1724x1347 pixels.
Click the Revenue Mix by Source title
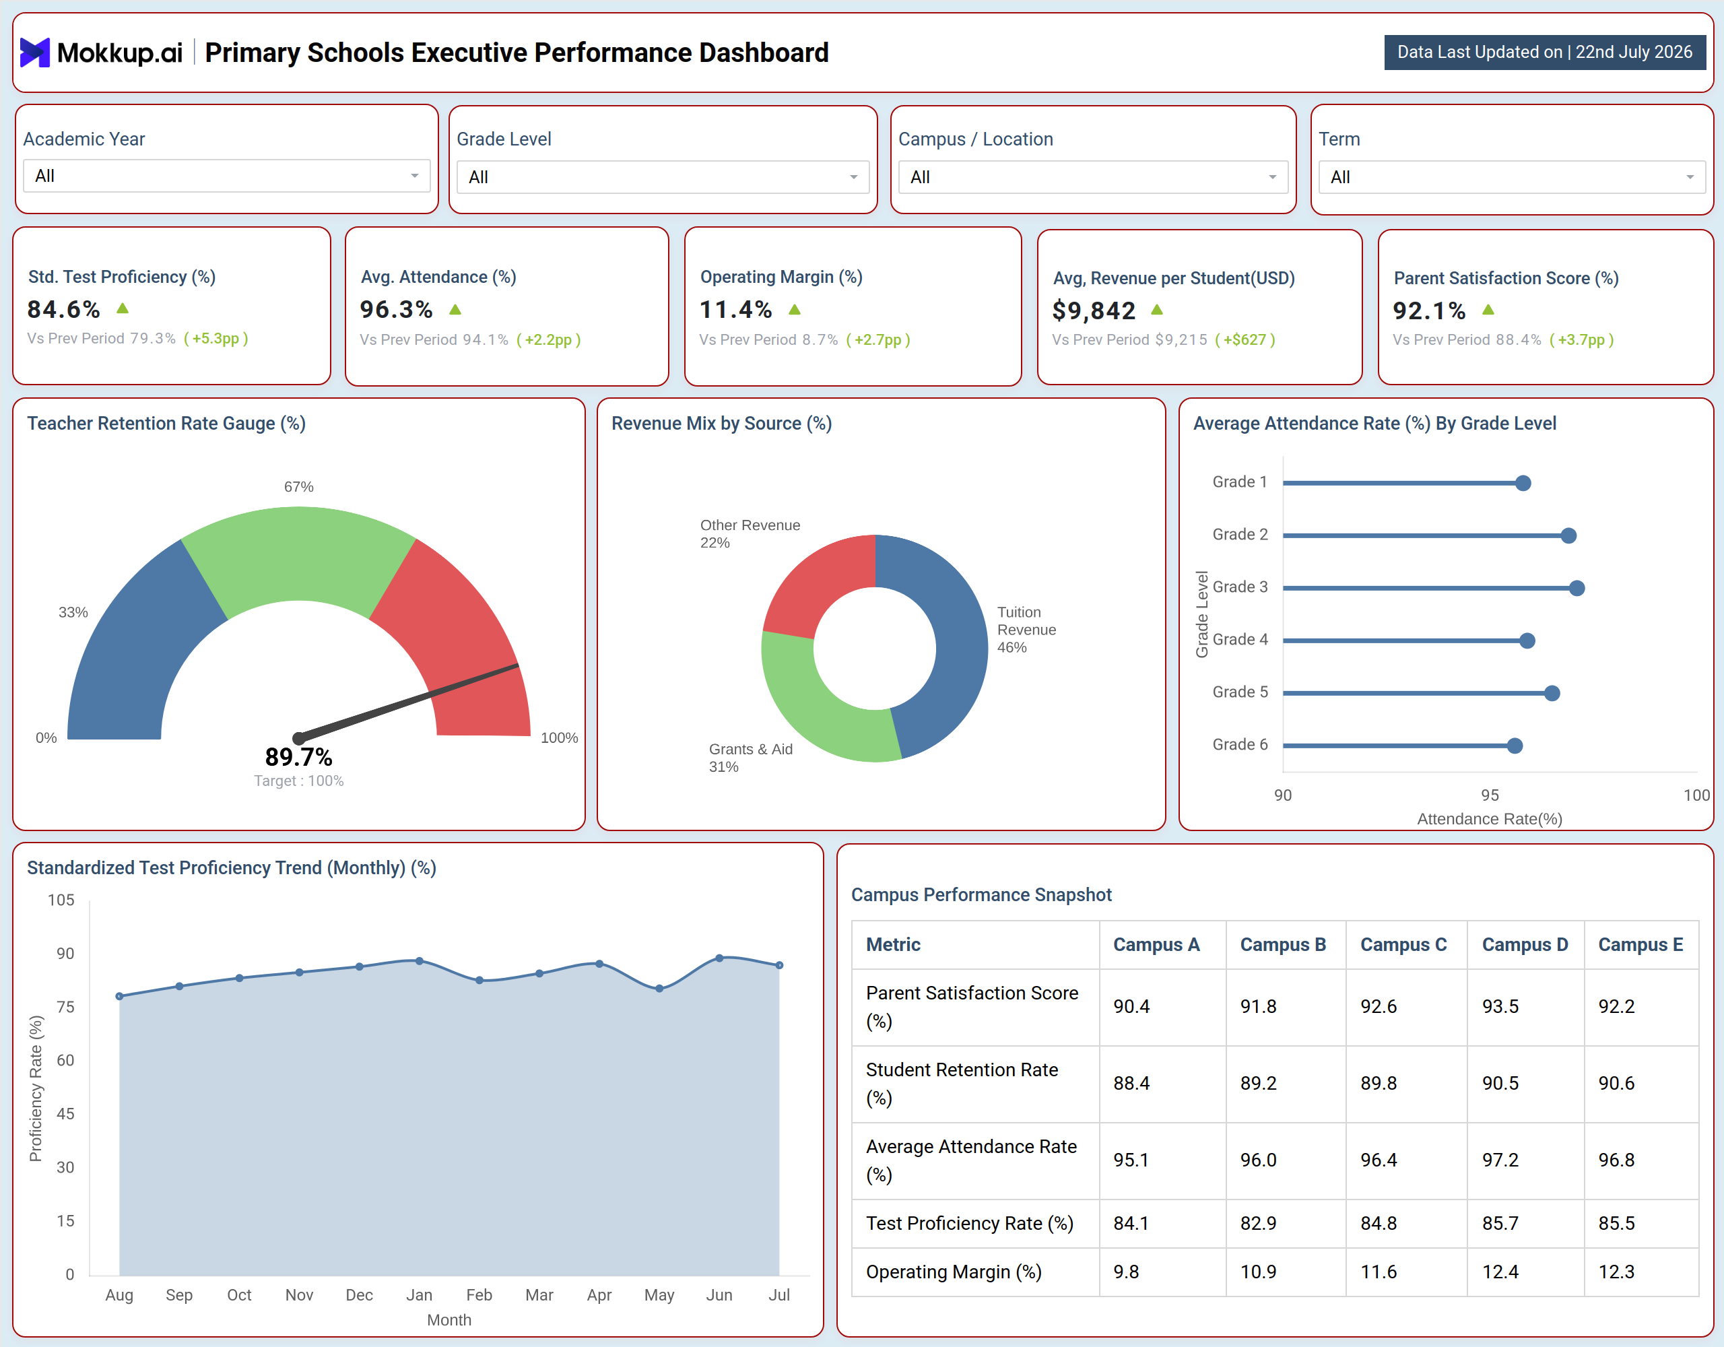(x=721, y=423)
